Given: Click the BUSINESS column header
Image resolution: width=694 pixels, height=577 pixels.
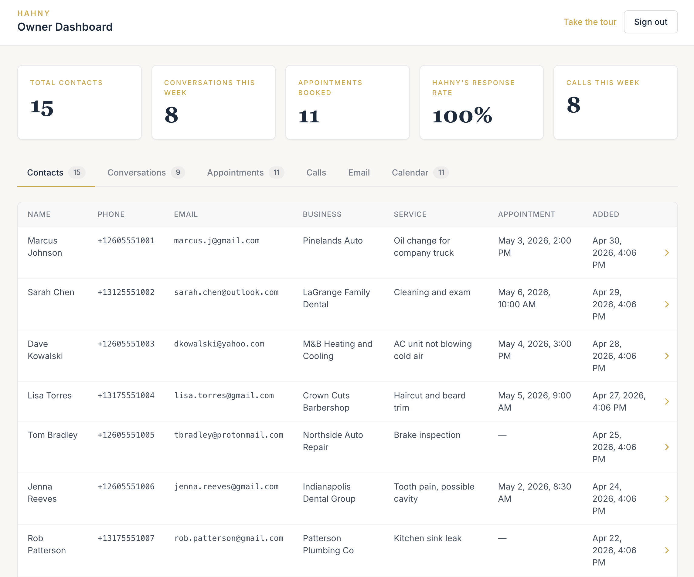Looking at the screenshot, I should coord(322,214).
